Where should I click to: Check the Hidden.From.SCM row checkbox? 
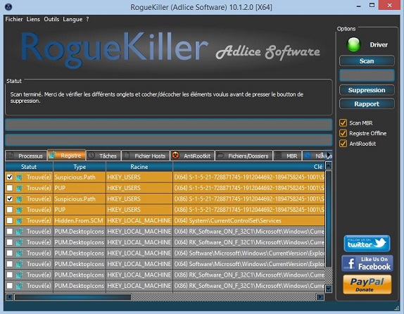coord(10,220)
